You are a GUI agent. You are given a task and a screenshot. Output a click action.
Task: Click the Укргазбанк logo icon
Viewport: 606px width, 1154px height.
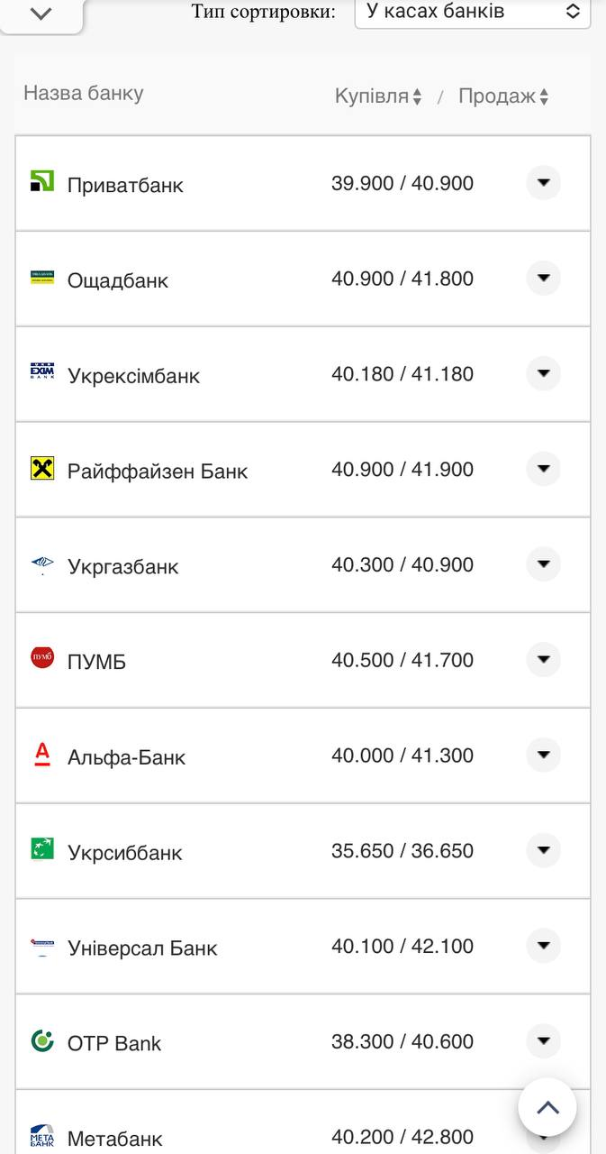(42, 564)
